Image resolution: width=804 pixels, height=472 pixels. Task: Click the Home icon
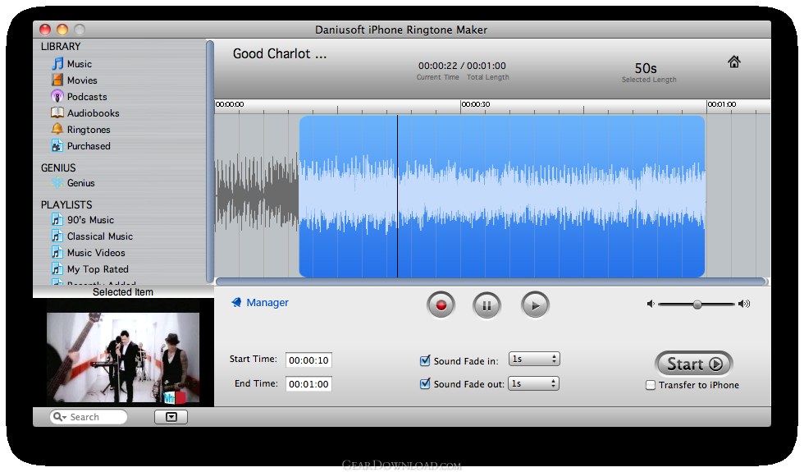733,62
